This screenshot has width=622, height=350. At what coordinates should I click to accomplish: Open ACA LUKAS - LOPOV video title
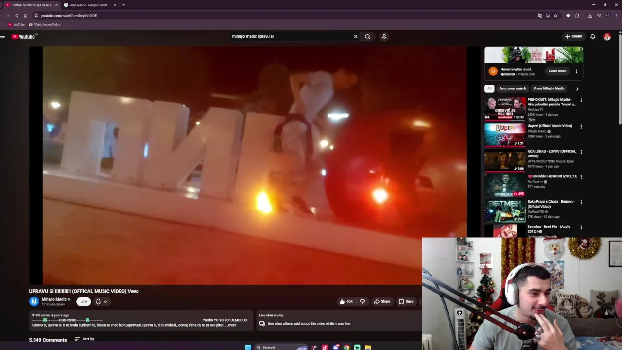tap(552, 154)
